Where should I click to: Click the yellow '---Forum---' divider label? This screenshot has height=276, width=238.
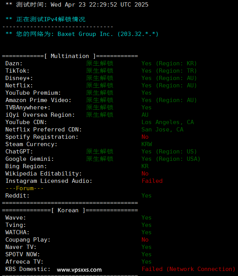pos(24,188)
